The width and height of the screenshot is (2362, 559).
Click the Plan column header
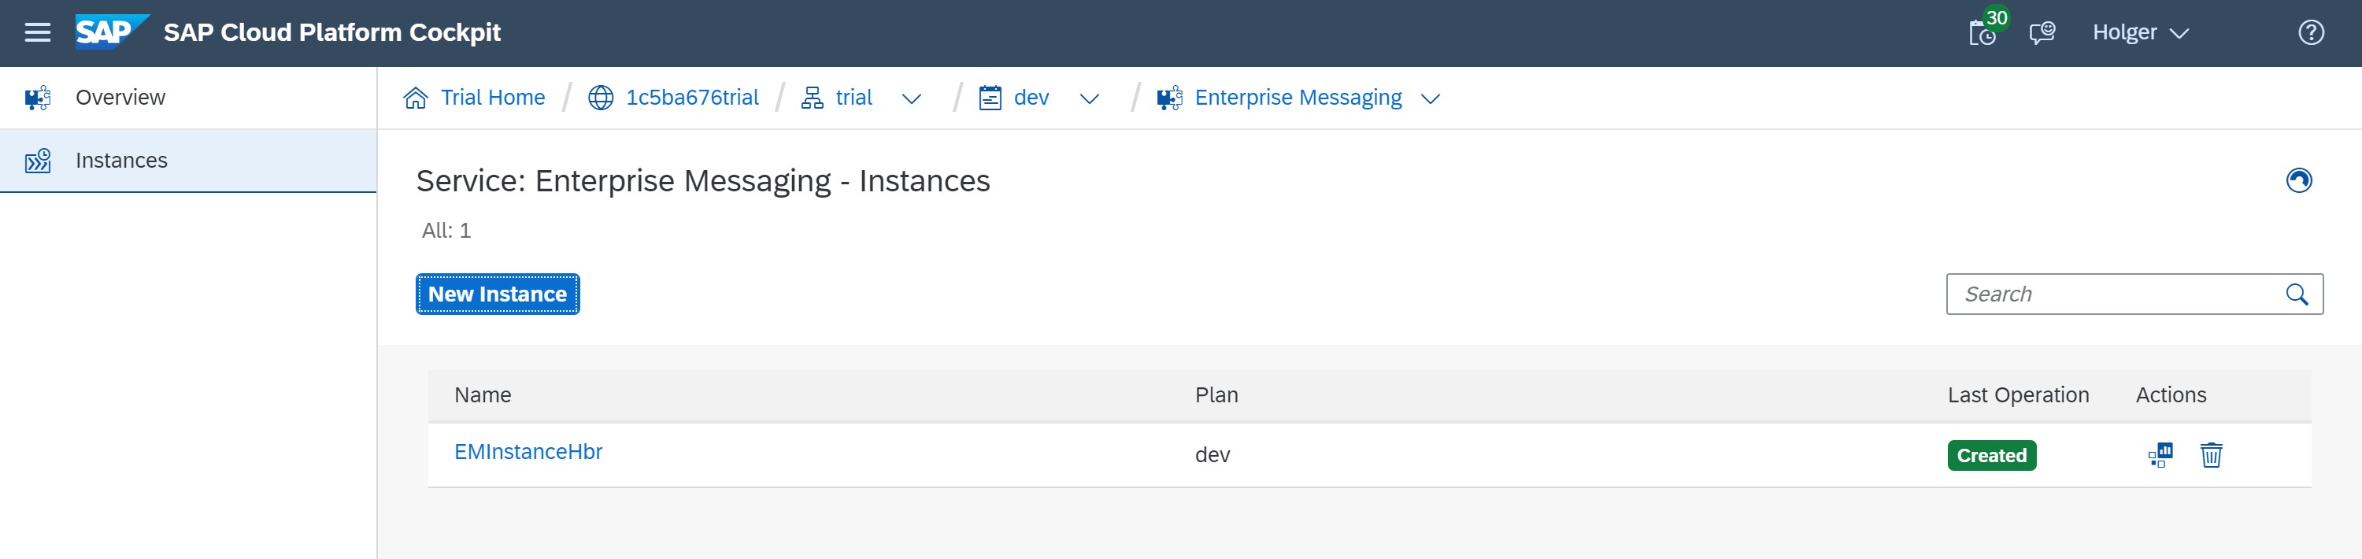[x=1216, y=395]
